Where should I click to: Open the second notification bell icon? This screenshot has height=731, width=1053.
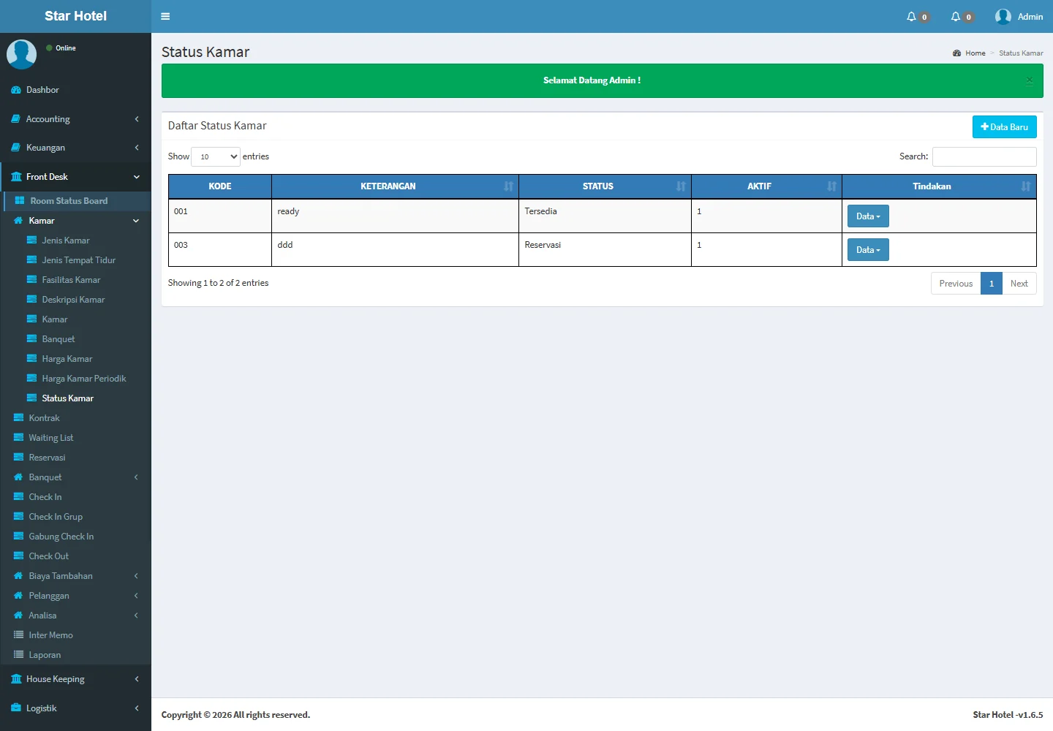(x=955, y=17)
